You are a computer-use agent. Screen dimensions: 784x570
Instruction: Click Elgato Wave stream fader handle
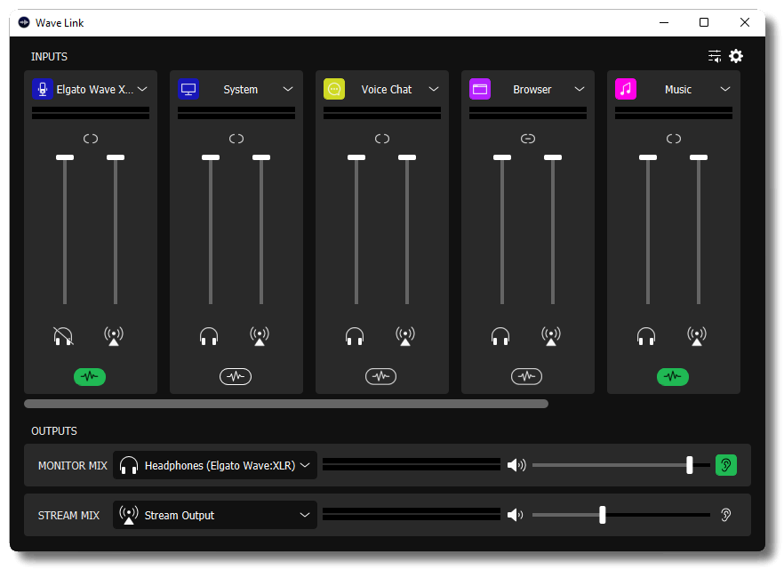coord(116,157)
